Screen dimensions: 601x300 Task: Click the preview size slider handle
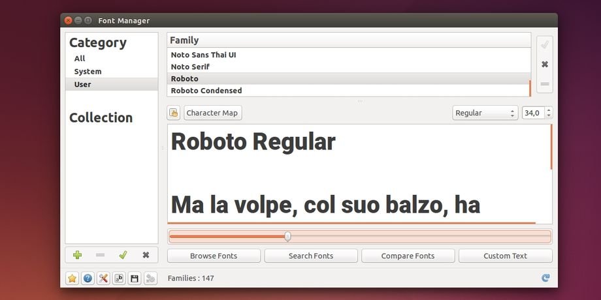[x=288, y=237]
